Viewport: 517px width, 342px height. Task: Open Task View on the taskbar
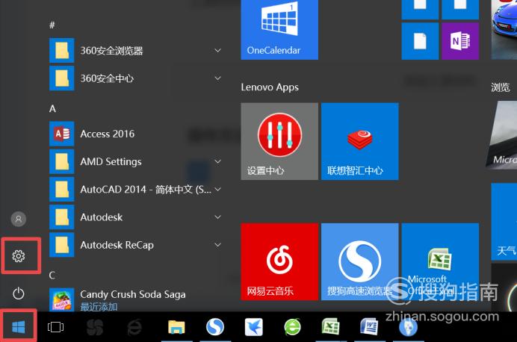(x=55, y=327)
